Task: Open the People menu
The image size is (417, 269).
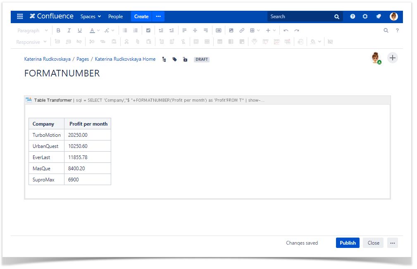Action: [x=115, y=17]
